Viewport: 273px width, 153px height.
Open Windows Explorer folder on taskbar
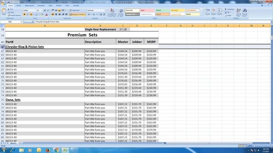[21, 150]
